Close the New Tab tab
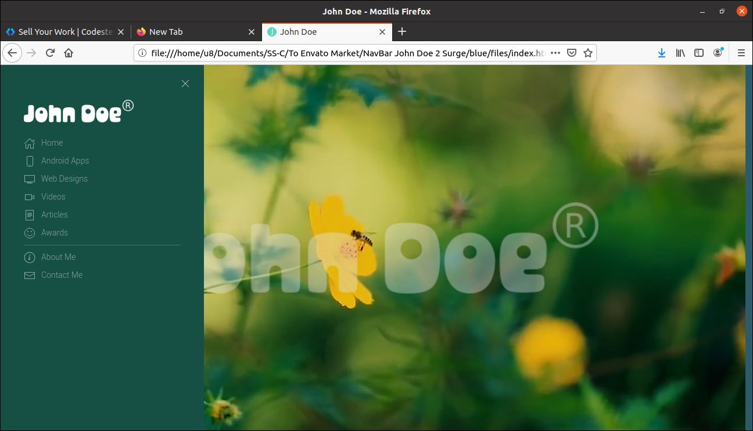 tap(252, 32)
